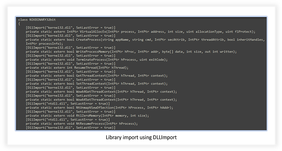282x151 pixels.
Task: Click the 'IntPtr threadAttrib' parameter
Action: [206, 40]
